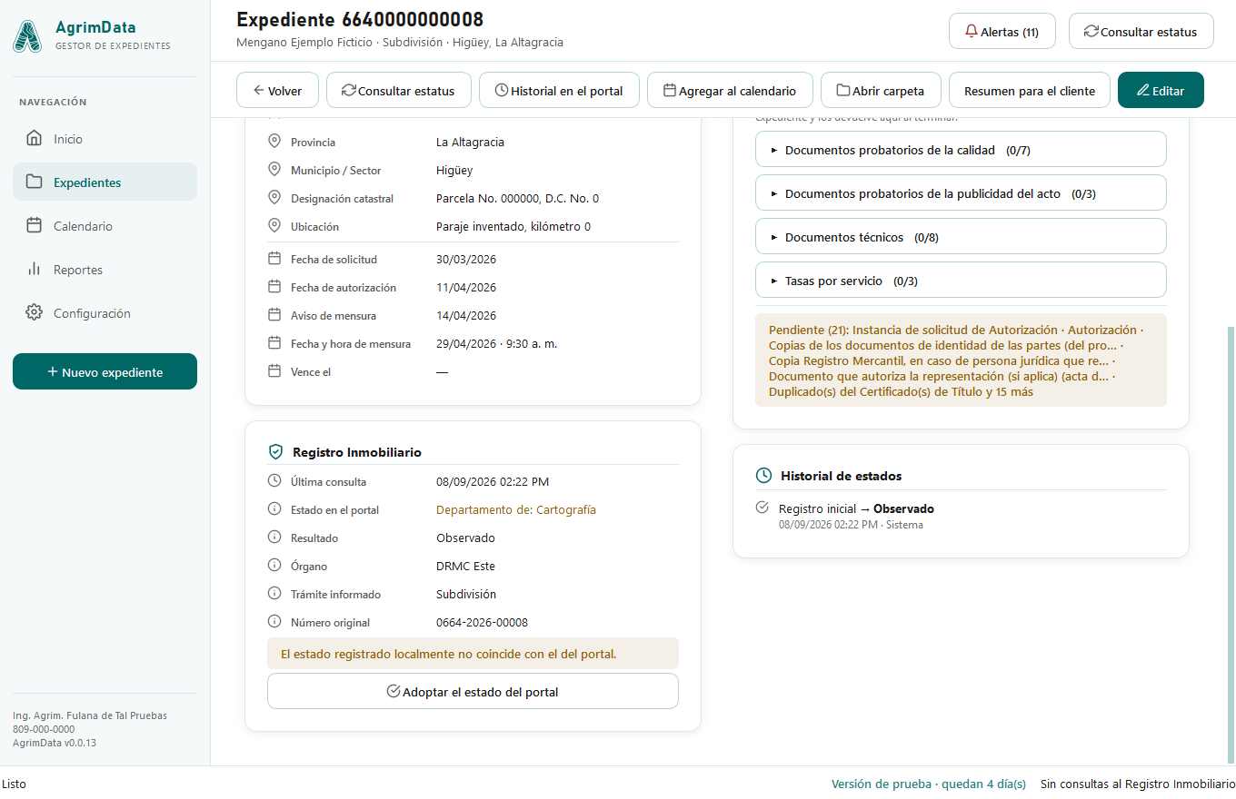Viewport: 1236px width, 799px height.
Task: Open Historial en el portal
Action: (x=559, y=90)
